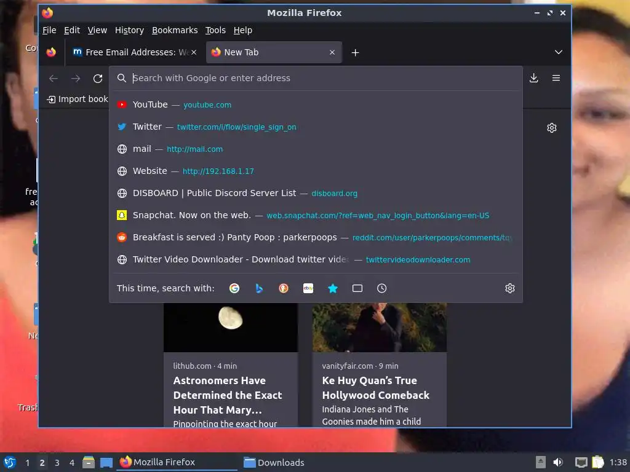Open the Edit menu

(72, 31)
